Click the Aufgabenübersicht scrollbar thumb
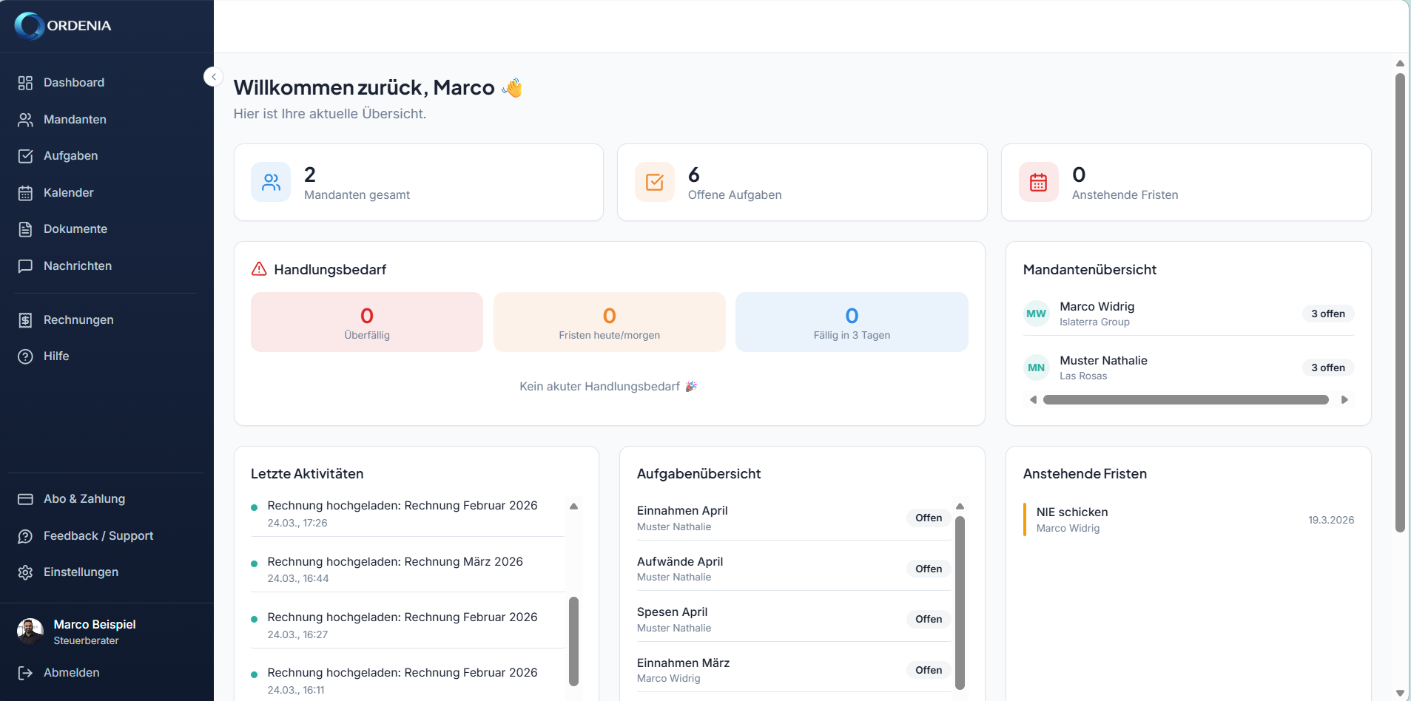 click(x=960, y=603)
